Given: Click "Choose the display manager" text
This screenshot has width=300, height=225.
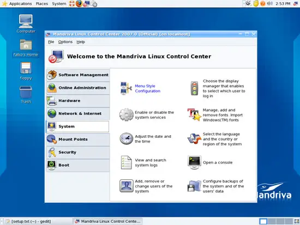Looking at the screenshot, I should [224, 88].
